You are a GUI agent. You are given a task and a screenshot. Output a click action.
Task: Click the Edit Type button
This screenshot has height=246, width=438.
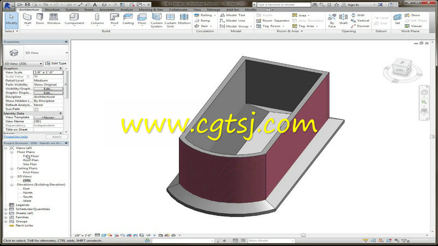point(56,63)
